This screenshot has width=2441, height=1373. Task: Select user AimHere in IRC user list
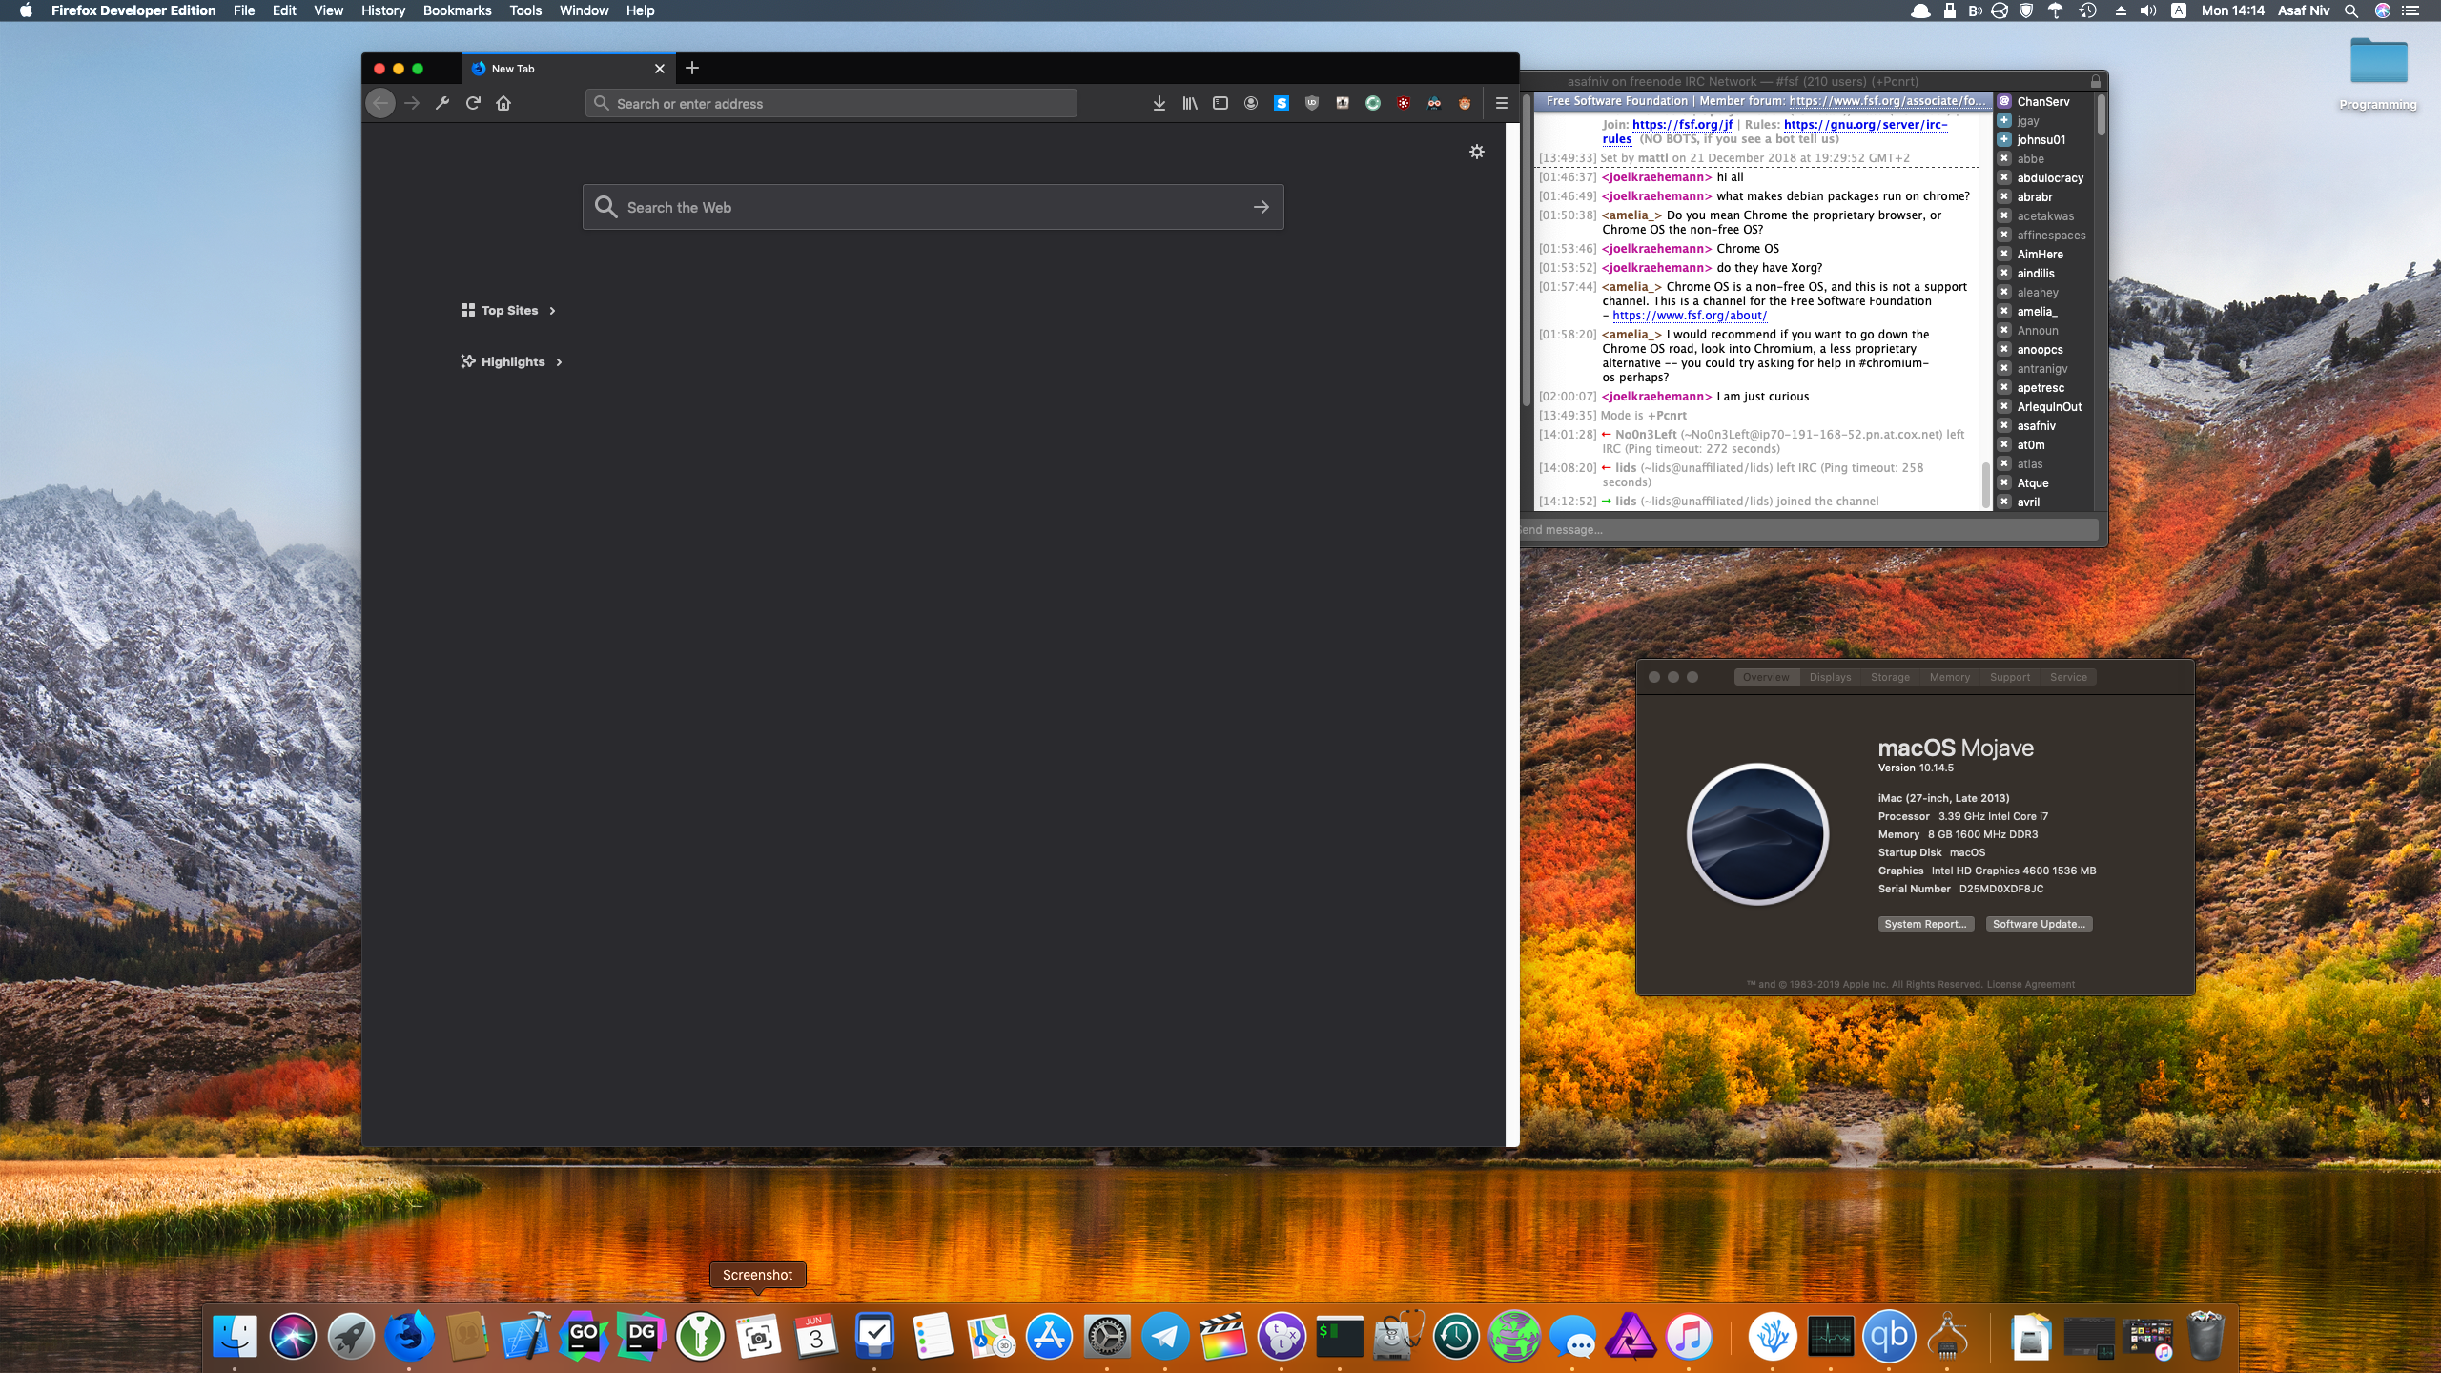[2040, 255]
